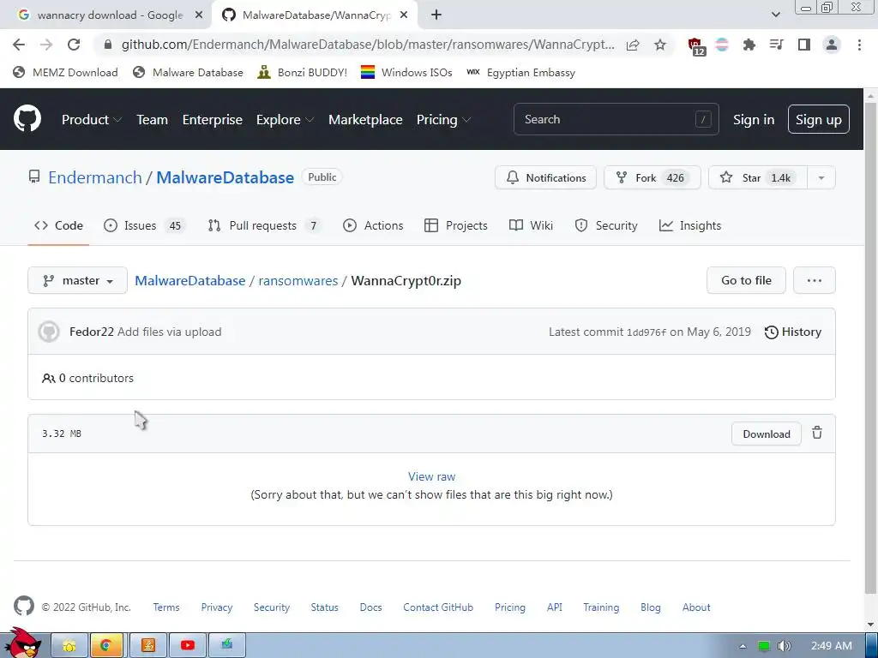Screen dimensions: 878x658
Task: Open the MEMZ Download bookmark
Action: pyautogui.click(x=65, y=72)
